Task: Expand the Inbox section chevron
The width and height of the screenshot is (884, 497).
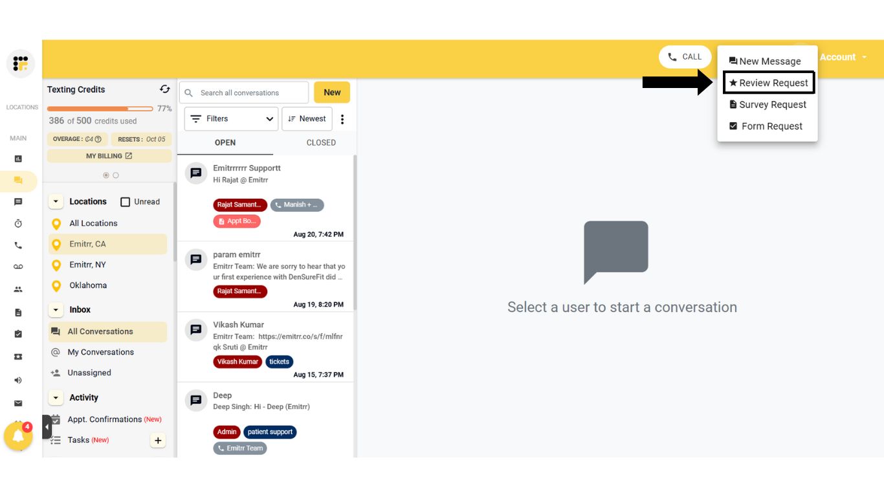Action: point(56,309)
